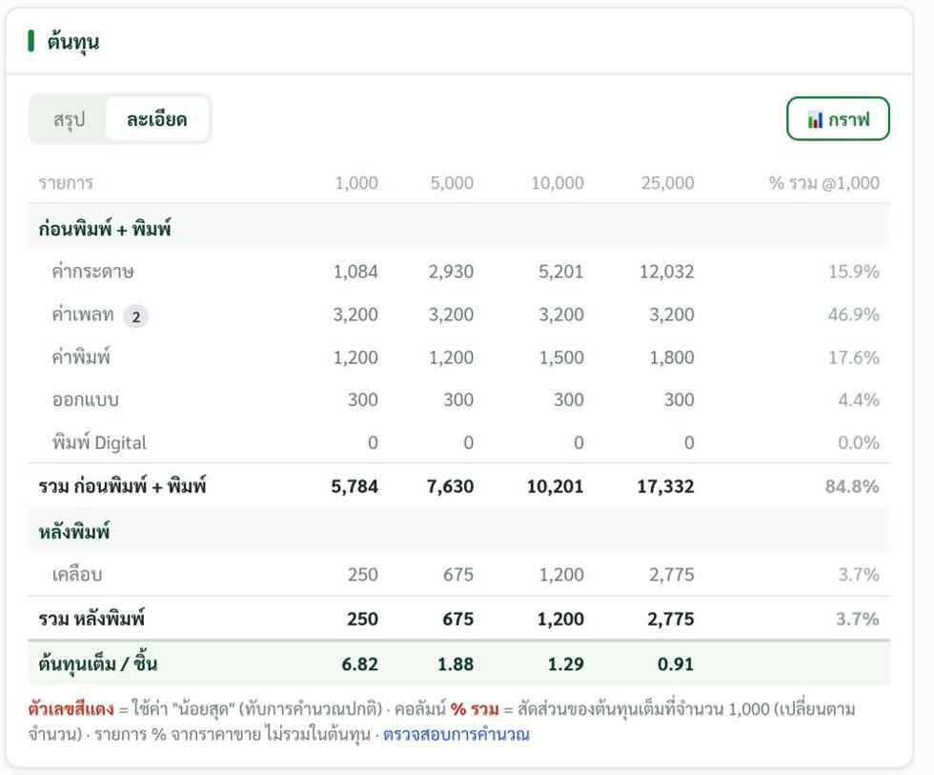Click the 0.0% percentage in พิมพ์ Digital row
Screen dimensions: 934x775
pos(859,442)
